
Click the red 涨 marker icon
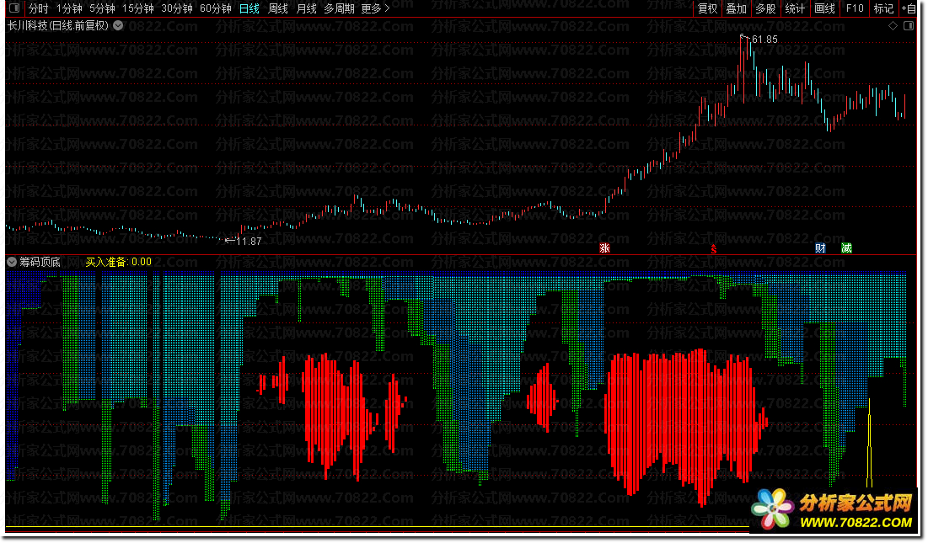tap(604, 248)
